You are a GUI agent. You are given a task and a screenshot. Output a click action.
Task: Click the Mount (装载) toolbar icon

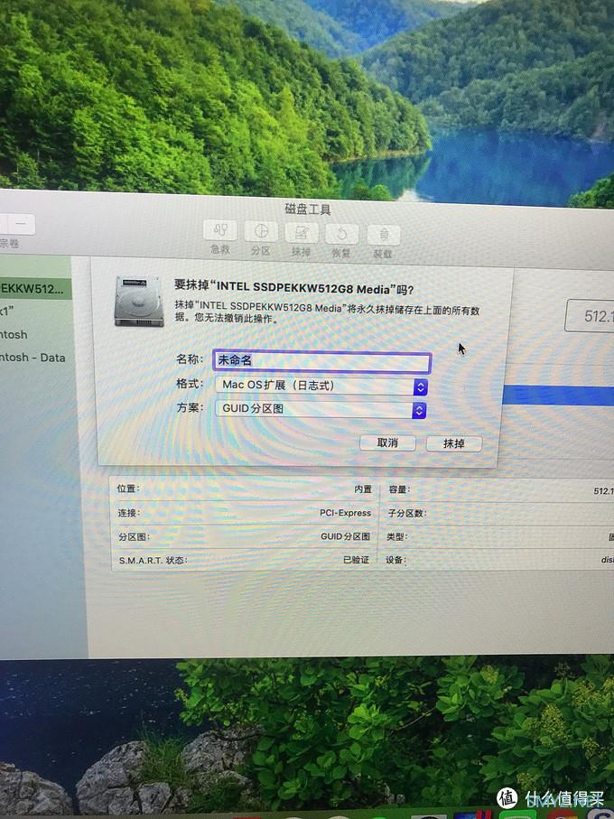tap(384, 235)
